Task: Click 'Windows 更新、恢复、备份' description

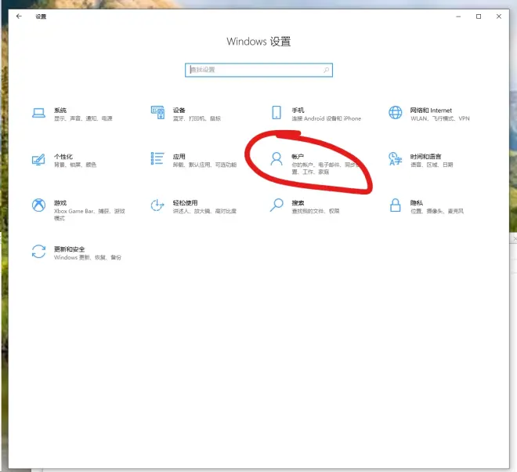Action: click(88, 257)
